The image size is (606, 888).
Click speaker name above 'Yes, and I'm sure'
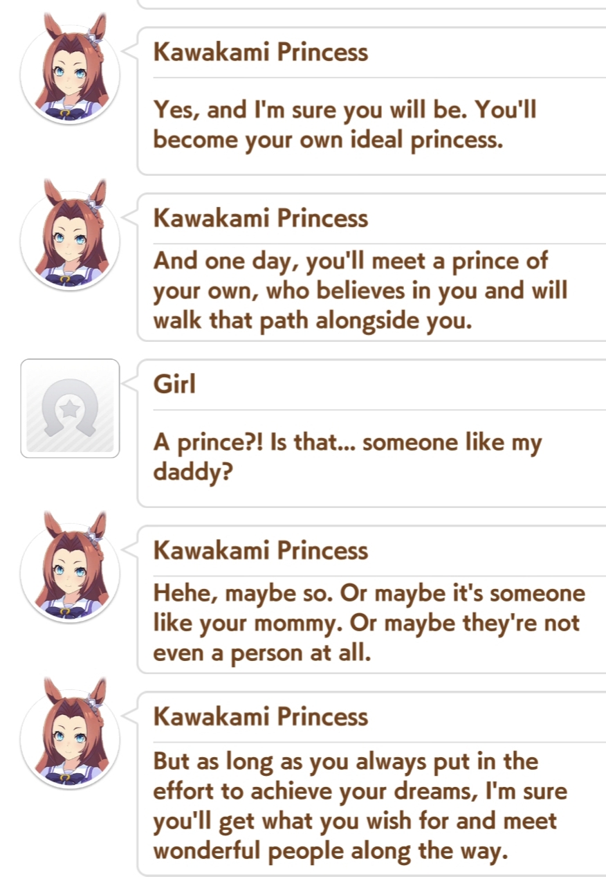(x=260, y=53)
